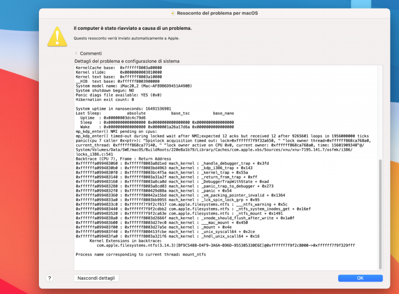The image size is (399, 294).
Task: Click the details text area scrollbar
Action: click(380, 214)
